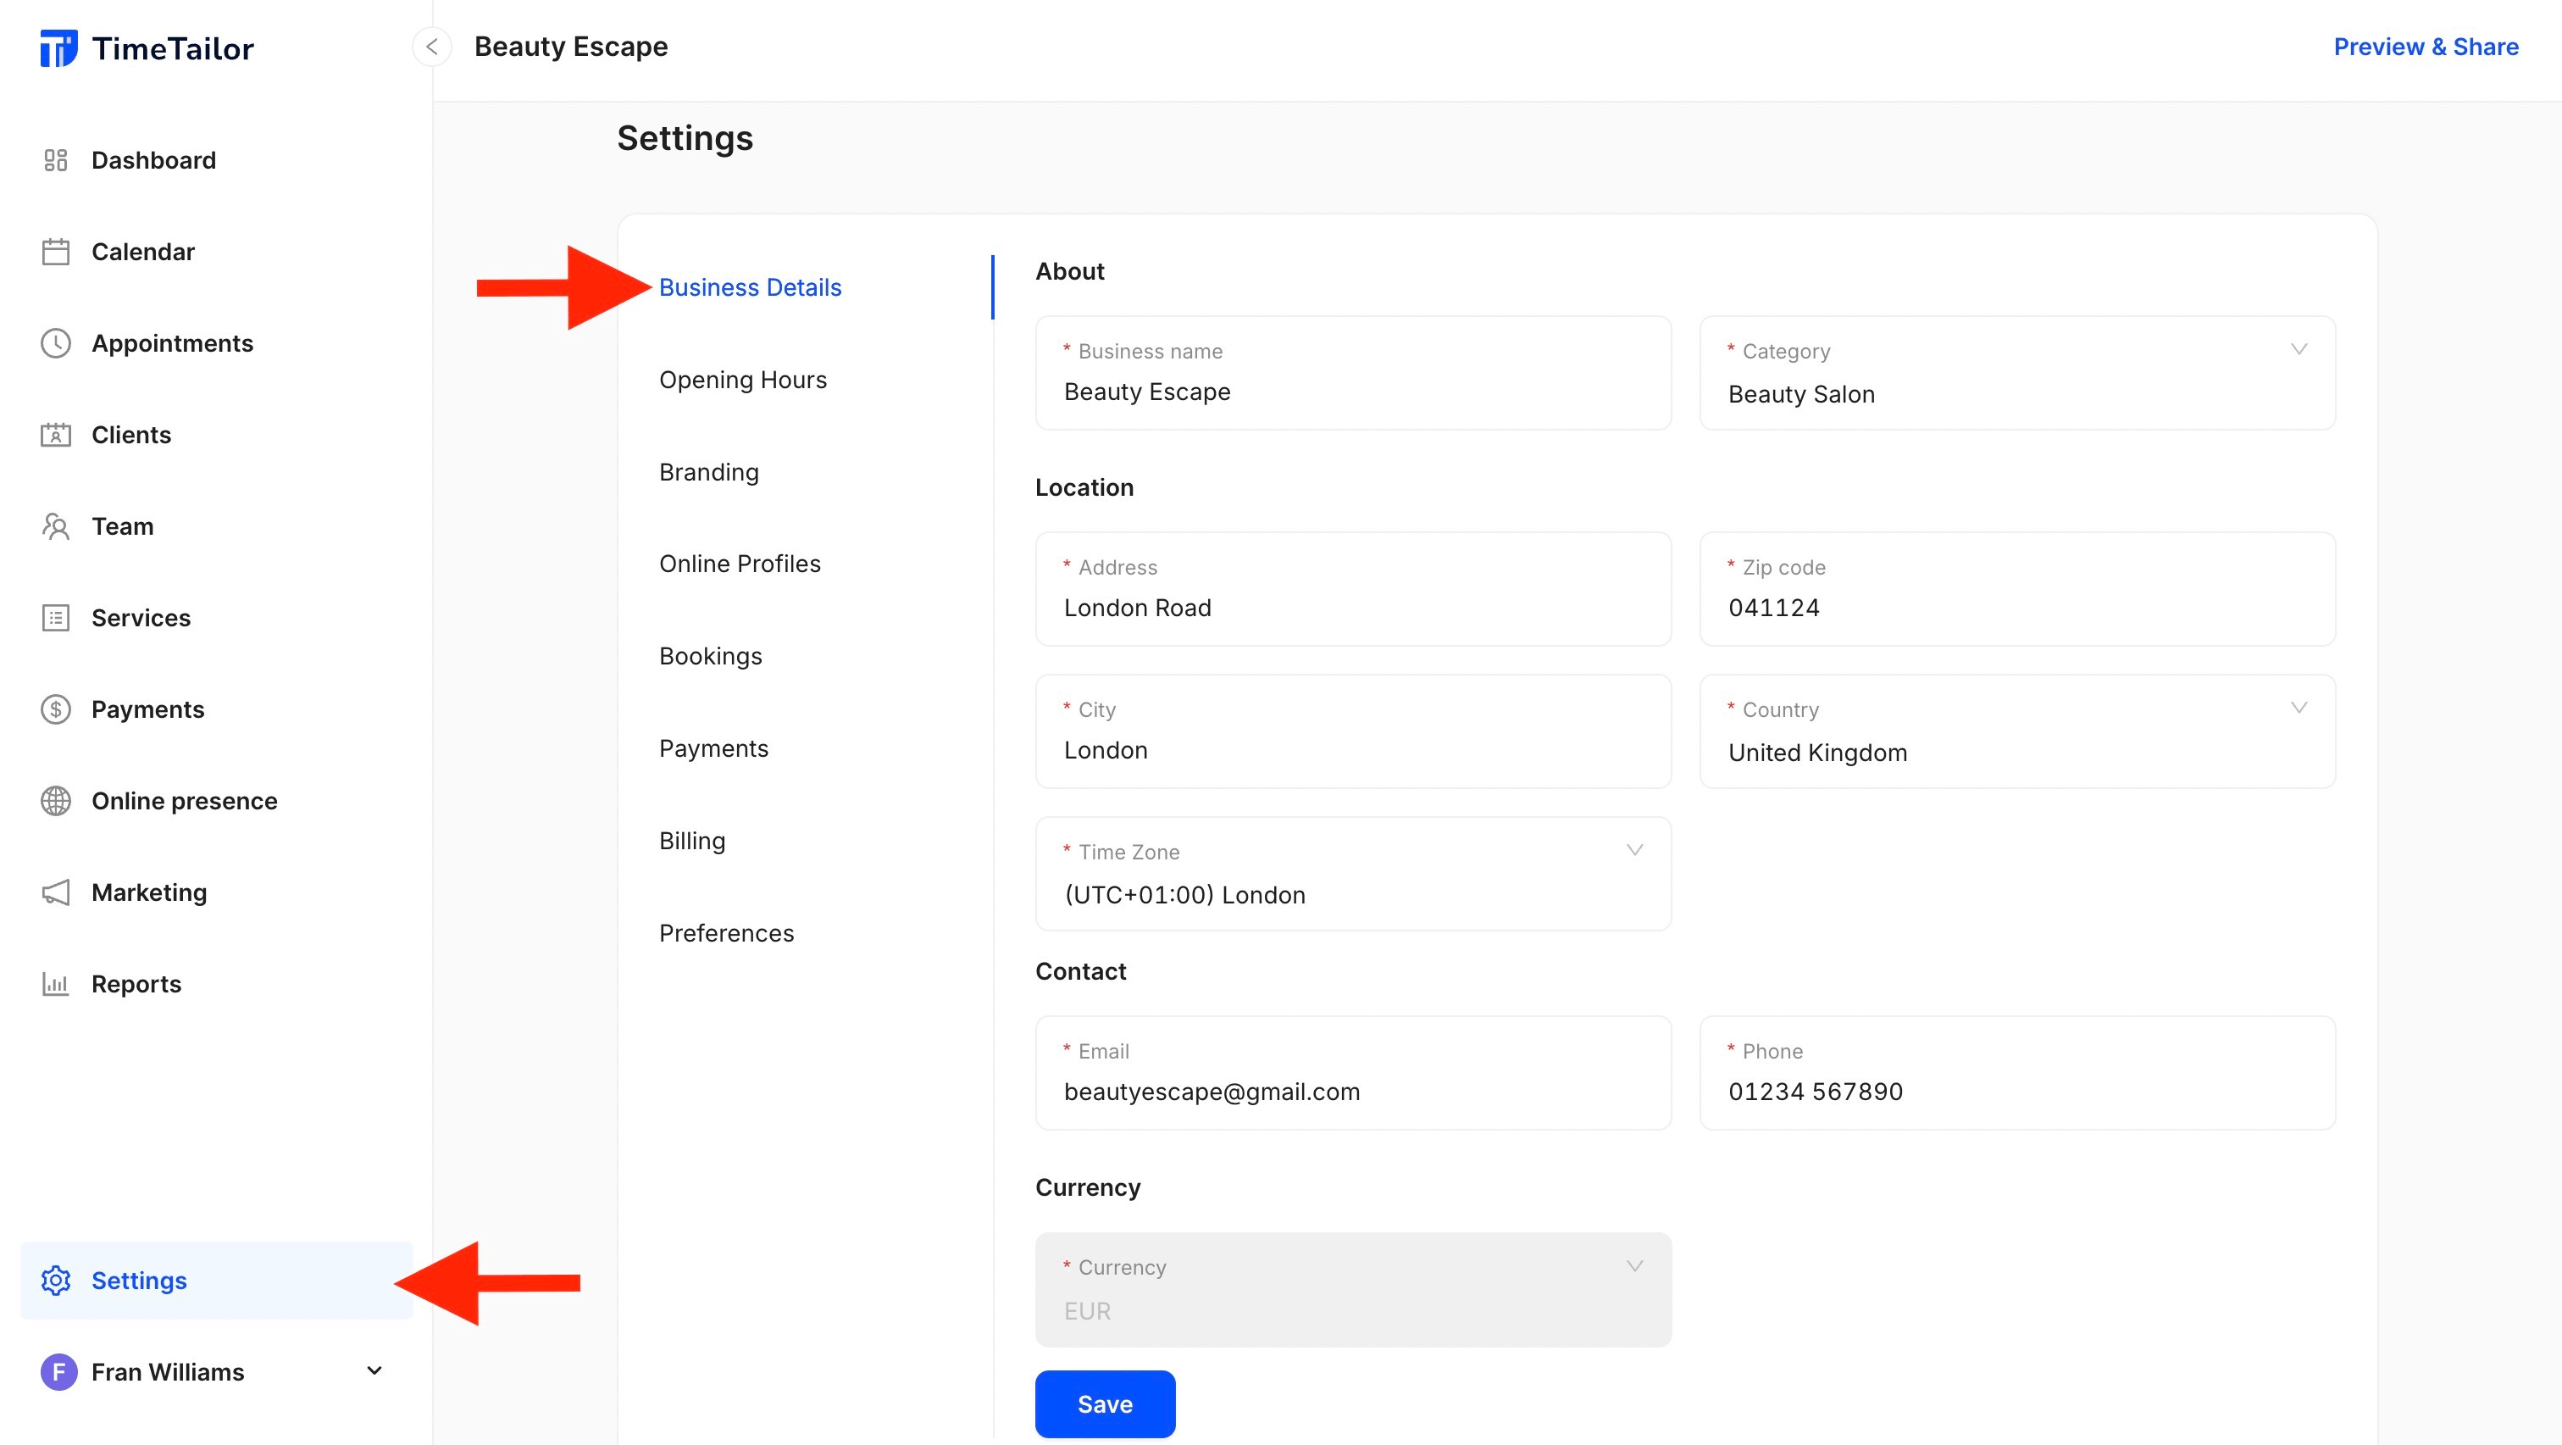The width and height of the screenshot is (2562, 1445).
Task: Open the Category dropdown
Action: 2299,349
